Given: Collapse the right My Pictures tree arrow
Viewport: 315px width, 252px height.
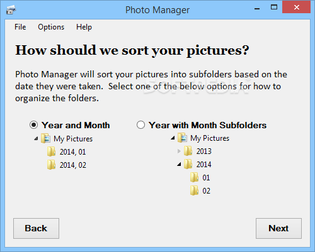Looking at the screenshot, I should click(173, 138).
